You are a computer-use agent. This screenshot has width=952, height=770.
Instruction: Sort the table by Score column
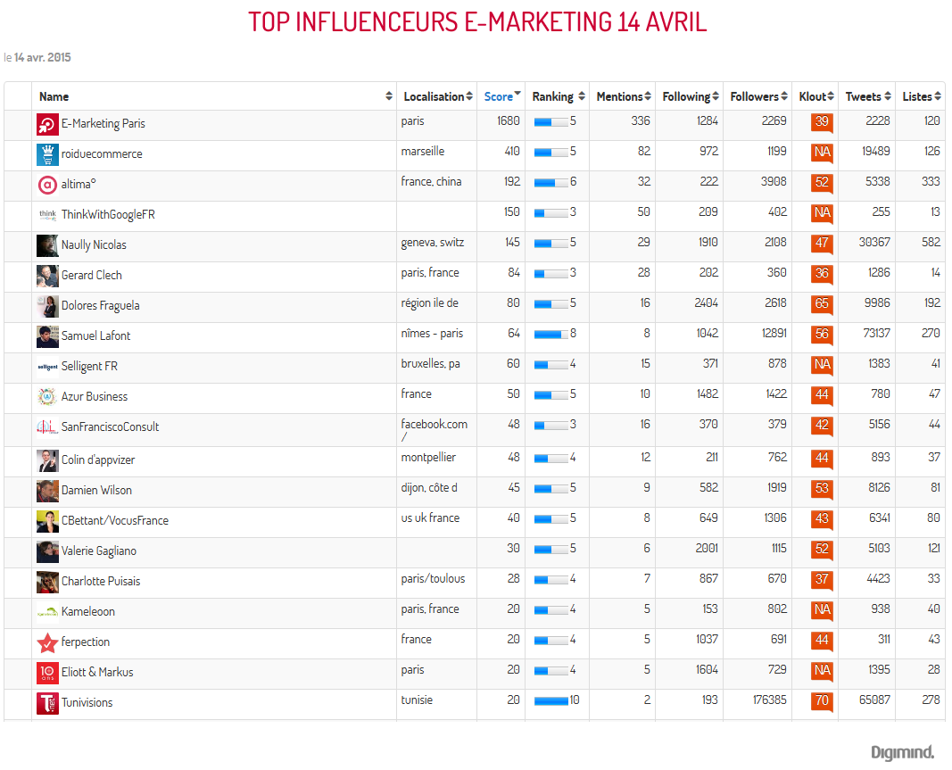501,96
